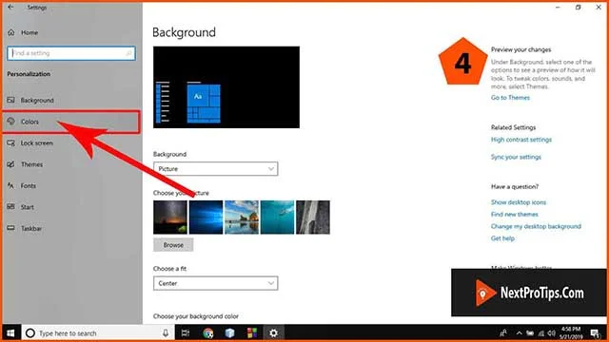Click the network icon in system tray

pyautogui.click(x=541, y=333)
